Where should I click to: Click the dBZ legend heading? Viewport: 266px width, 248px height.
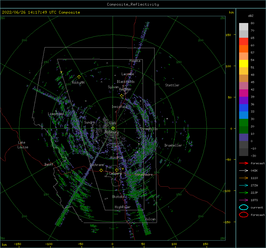[251, 16]
